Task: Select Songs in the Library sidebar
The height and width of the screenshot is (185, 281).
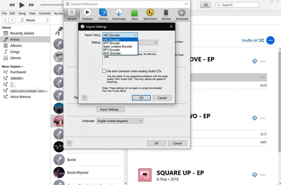Action: click(25, 52)
